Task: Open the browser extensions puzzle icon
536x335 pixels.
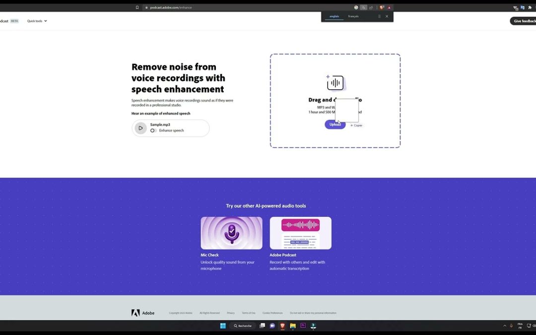Action: click(x=530, y=7)
